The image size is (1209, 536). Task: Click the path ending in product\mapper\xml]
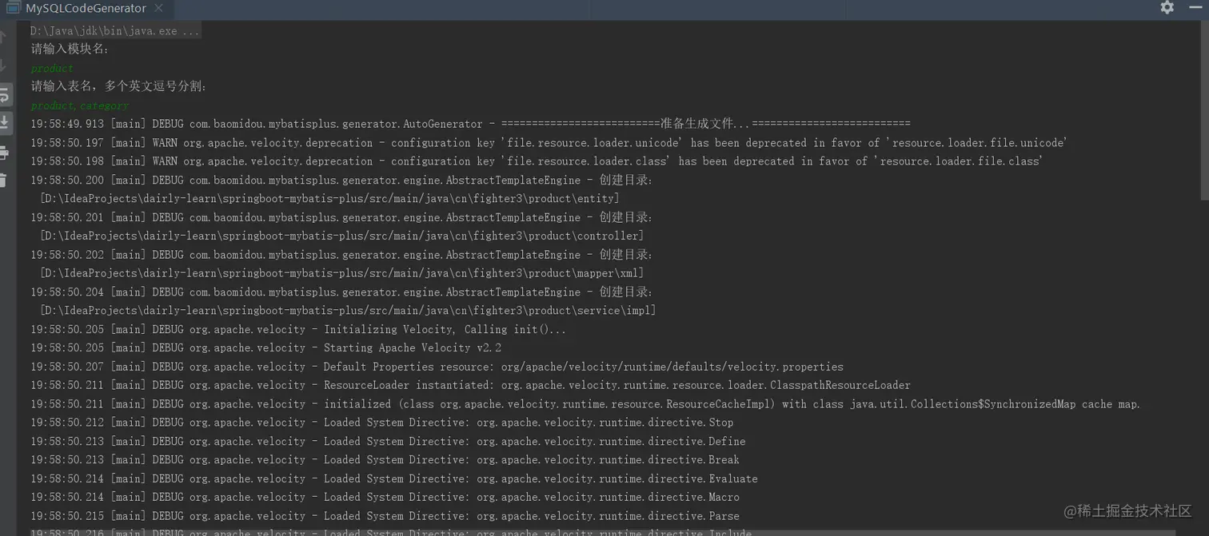tap(341, 273)
